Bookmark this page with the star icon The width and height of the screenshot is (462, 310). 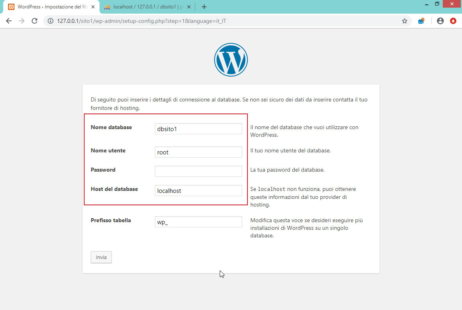pyautogui.click(x=405, y=21)
